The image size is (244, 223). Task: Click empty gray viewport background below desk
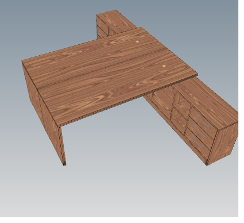coord(122,191)
